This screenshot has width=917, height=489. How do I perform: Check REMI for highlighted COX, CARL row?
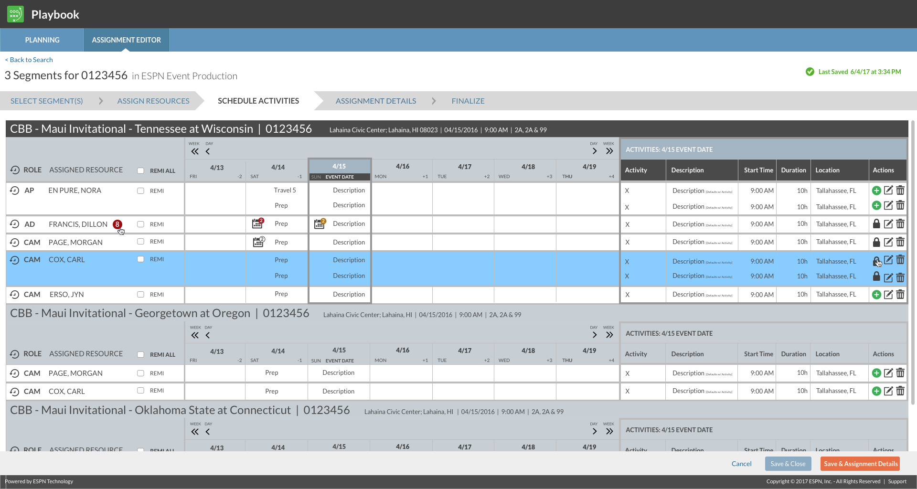[x=140, y=259]
